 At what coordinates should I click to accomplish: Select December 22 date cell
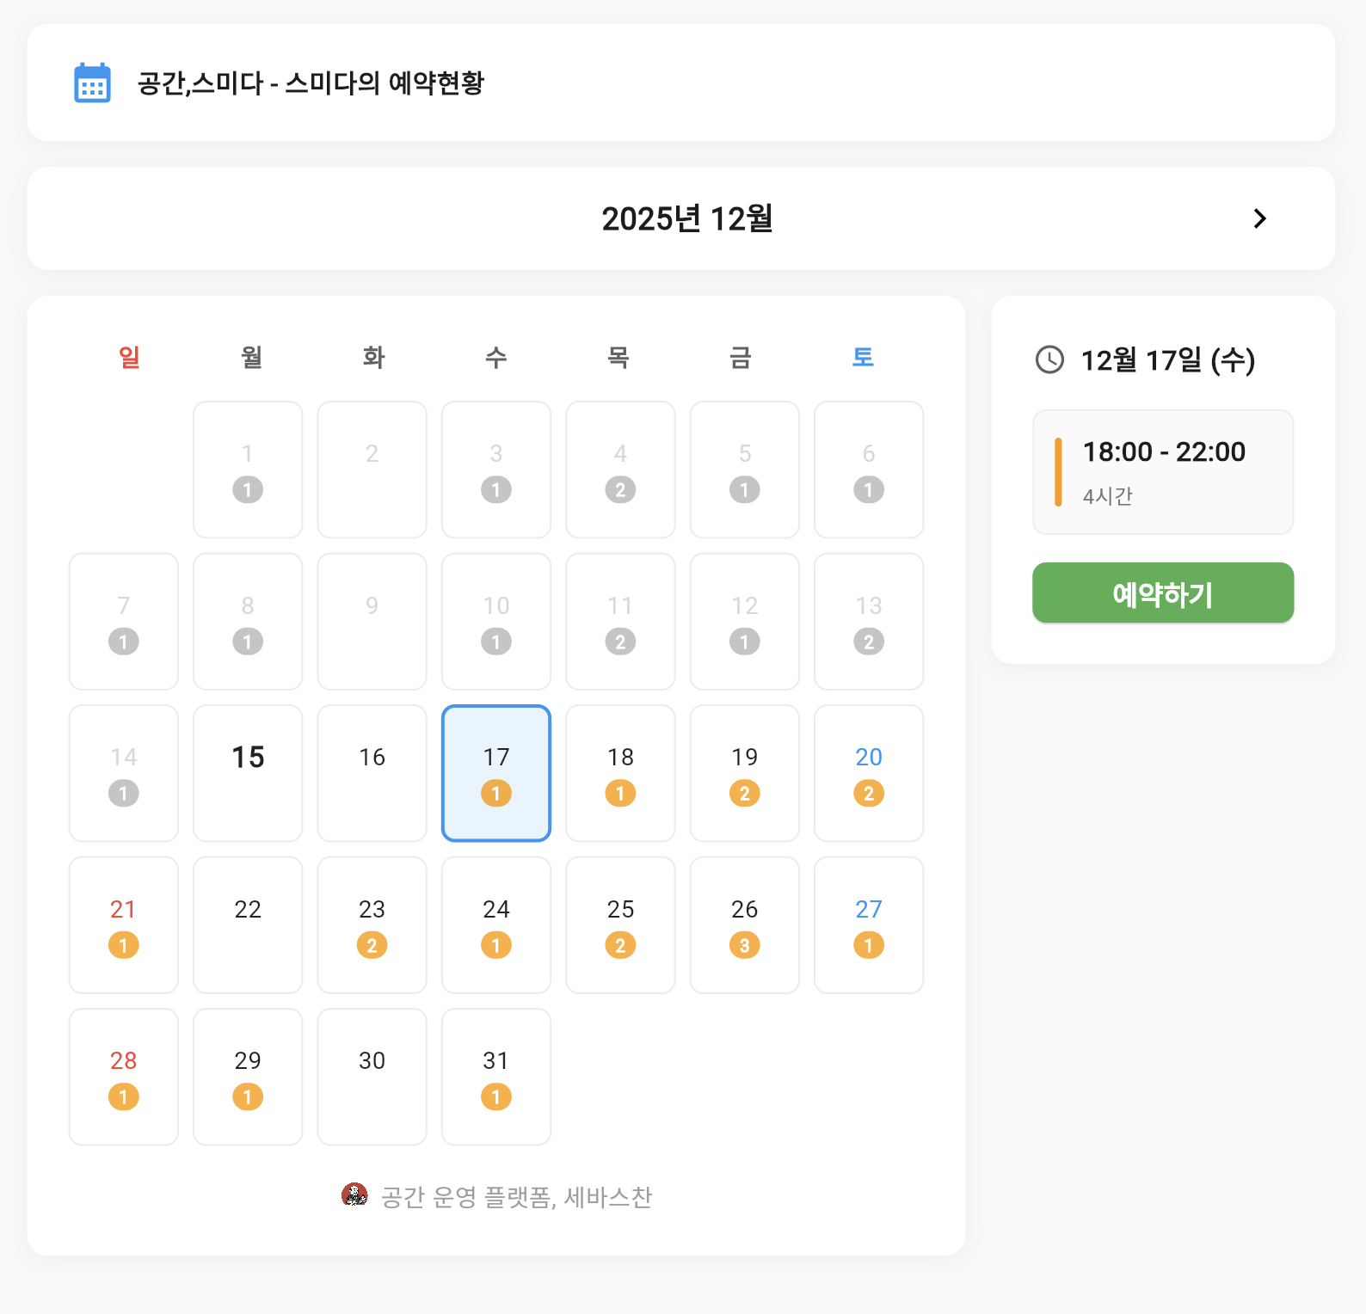point(248,924)
